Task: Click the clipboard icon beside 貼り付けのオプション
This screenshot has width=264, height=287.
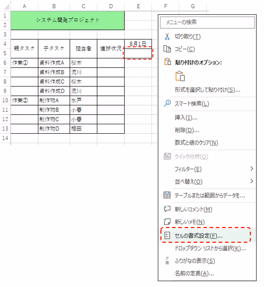Action: (167, 62)
